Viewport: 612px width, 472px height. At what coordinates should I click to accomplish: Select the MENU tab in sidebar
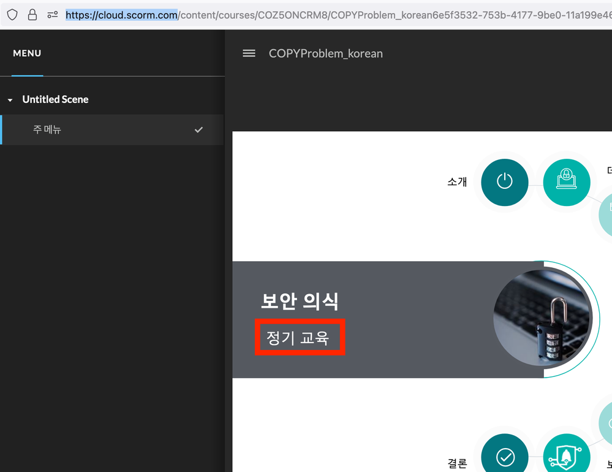click(27, 53)
